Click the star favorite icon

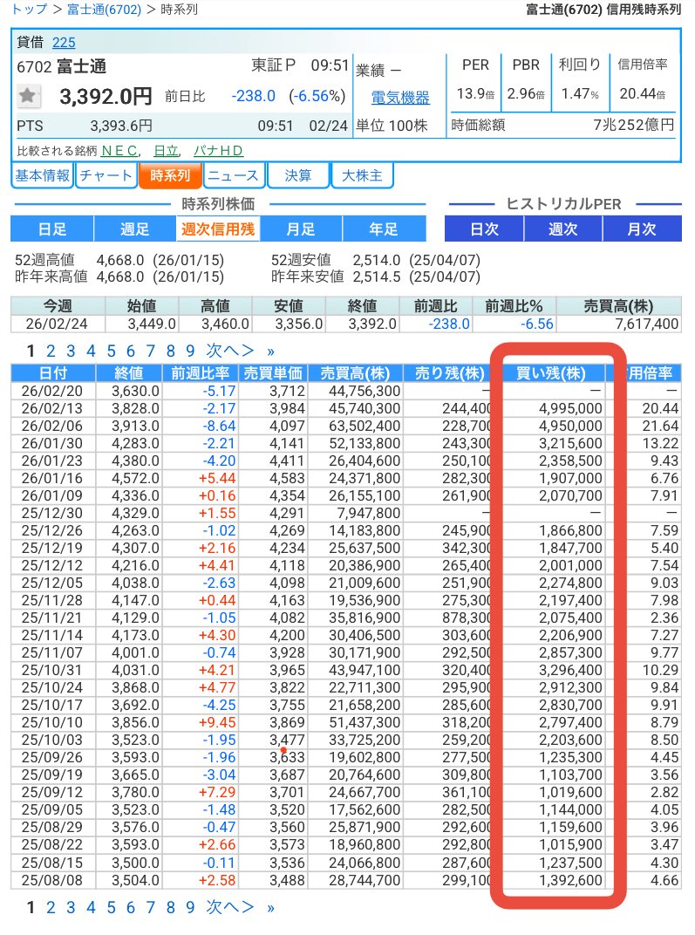click(27, 96)
